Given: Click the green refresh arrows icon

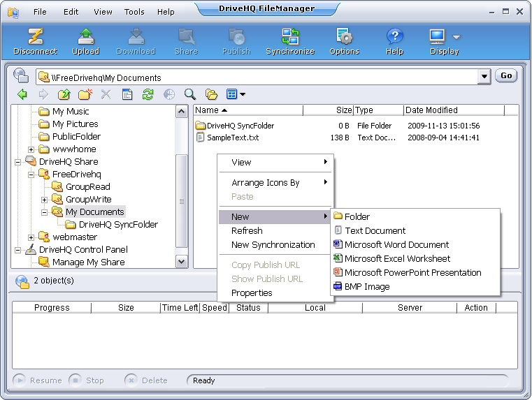Looking at the screenshot, I should click(148, 94).
